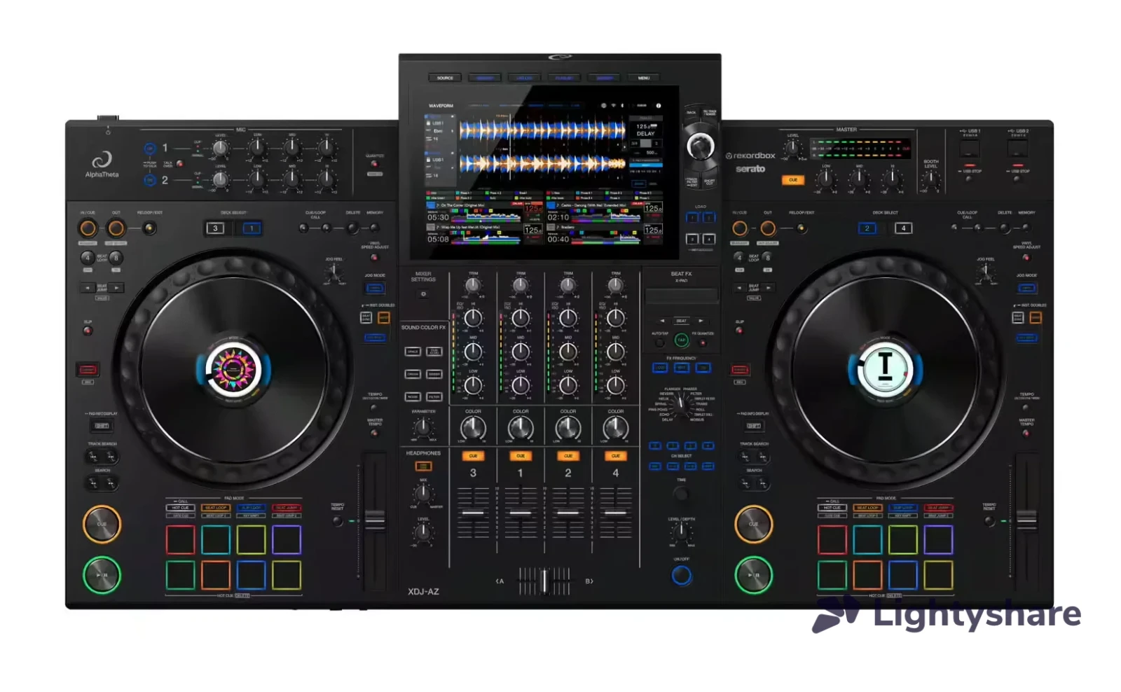Skip to previous track on left deck

click(x=92, y=457)
